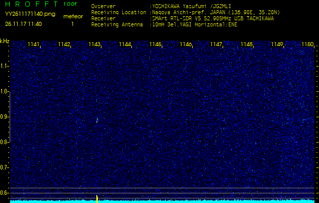This screenshot has height=203, width=319.
Task: Click the HROFFT title text
Action: [x=31, y=4]
